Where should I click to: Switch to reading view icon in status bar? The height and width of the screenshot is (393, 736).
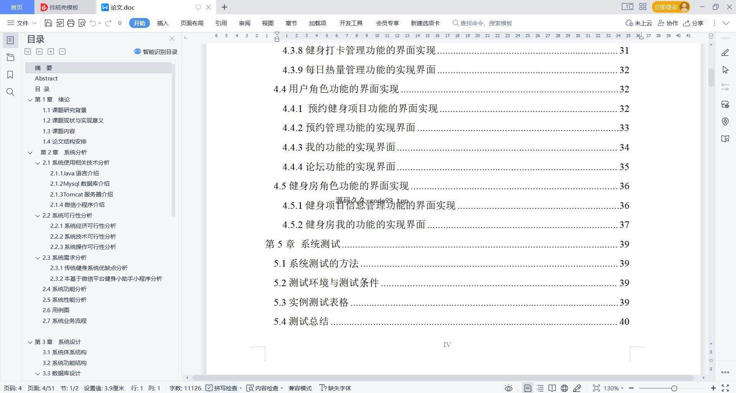tap(552, 388)
